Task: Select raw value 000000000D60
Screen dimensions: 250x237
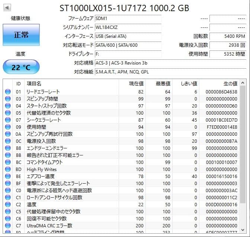Action: coord(221,106)
